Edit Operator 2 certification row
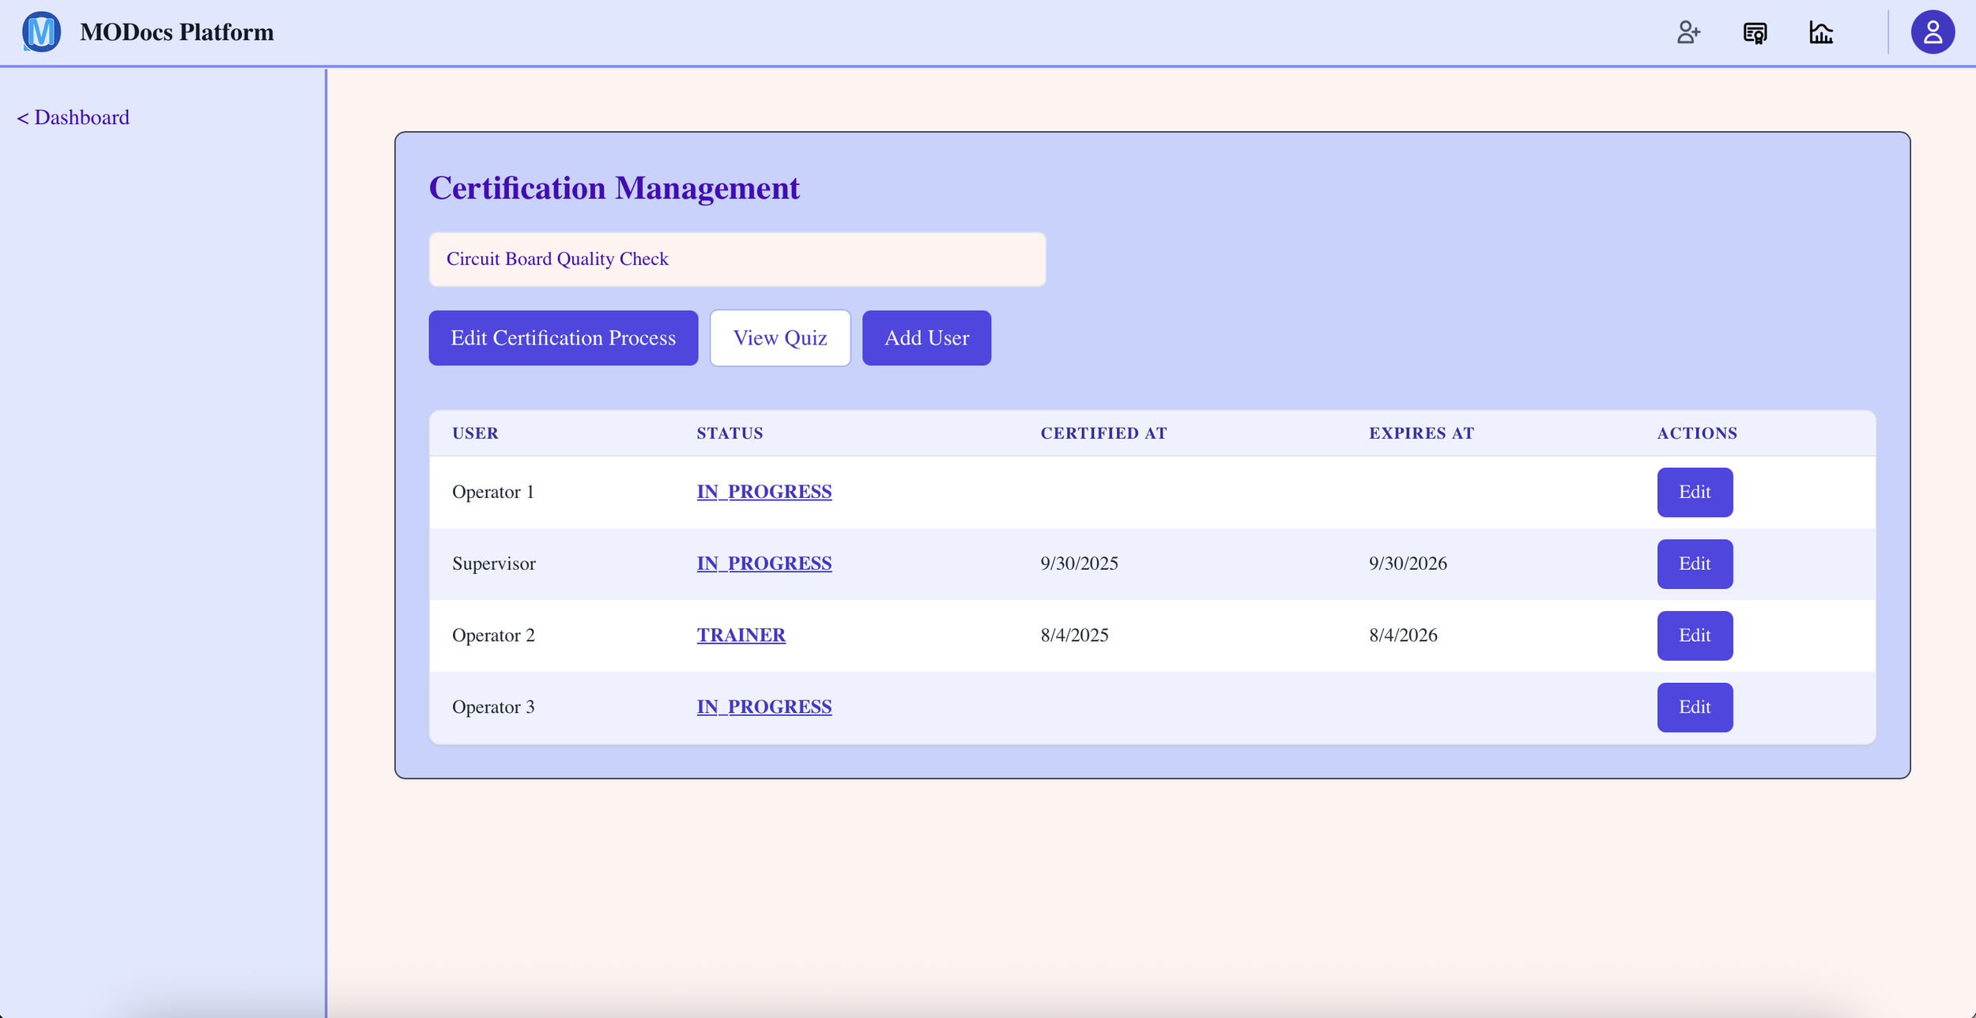The width and height of the screenshot is (1976, 1018). pyautogui.click(x=1694, y=635)
